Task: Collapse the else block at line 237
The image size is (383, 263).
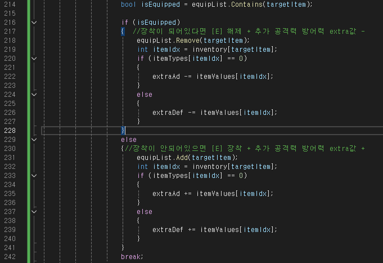Action: 34,212
